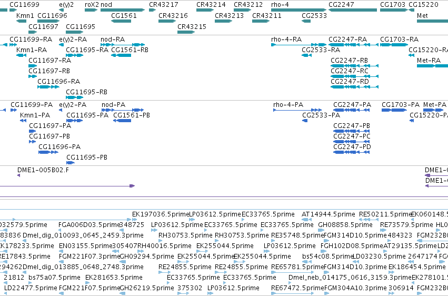This screenshot has width=448, height=296.
Task: Click the Kmn1-PA protein label
Action: pyautogui.click(x=35, y=115)
